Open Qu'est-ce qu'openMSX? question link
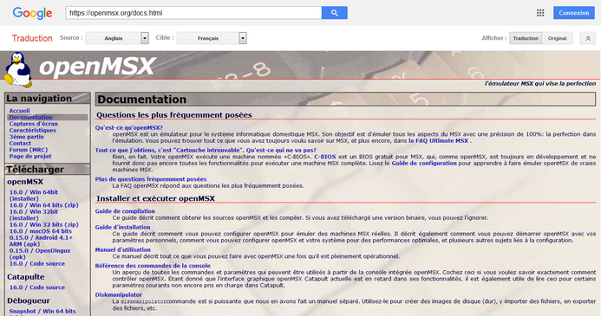This screenshot has width=601, height=316. (x=128, y=128)
